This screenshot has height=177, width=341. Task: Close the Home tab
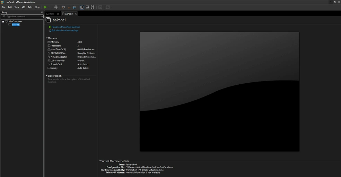(58, 14)
